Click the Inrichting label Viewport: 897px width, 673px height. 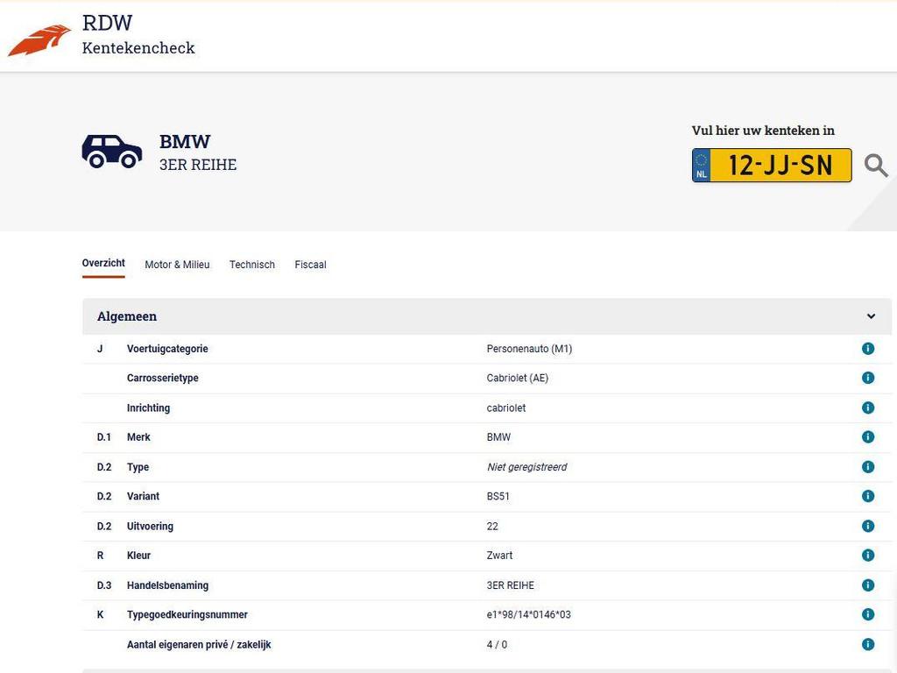tap(148, 407)
